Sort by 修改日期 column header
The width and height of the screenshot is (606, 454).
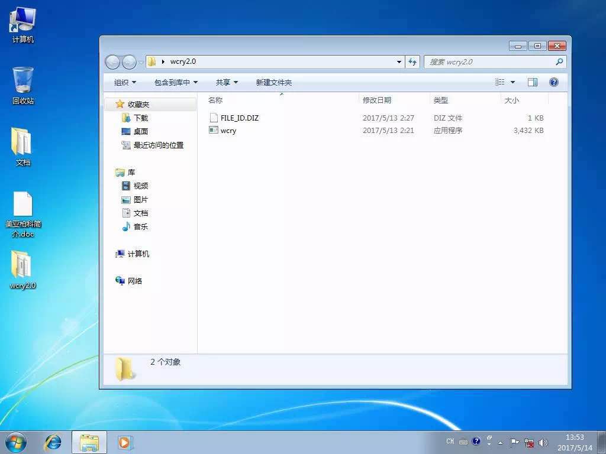[377, 100]
